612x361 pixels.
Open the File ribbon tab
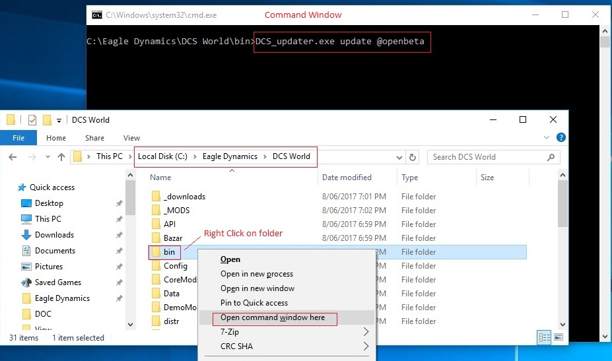pyautogui.click(x=18, y=138)
